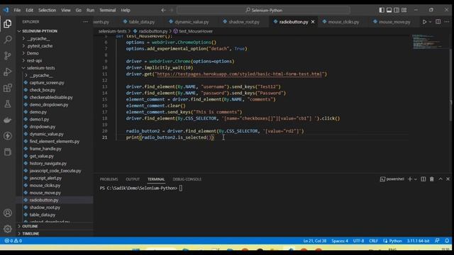Viewport: 454px width, 255px height.
Task: Click UTF-8 encoding in status bar
Action: point(358,241)
